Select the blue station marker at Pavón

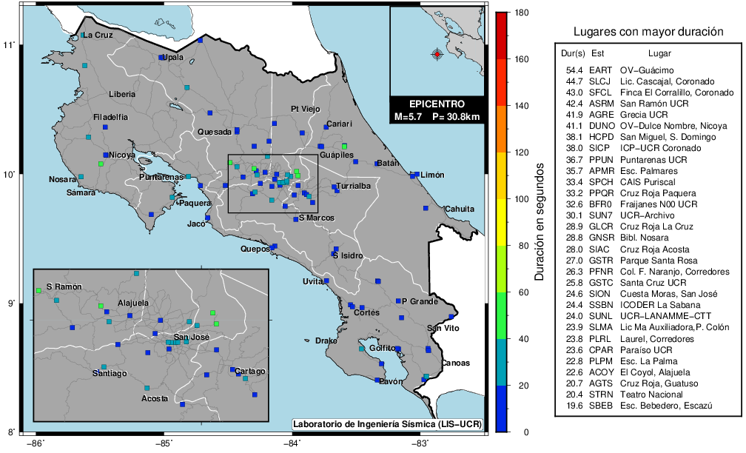377,380
